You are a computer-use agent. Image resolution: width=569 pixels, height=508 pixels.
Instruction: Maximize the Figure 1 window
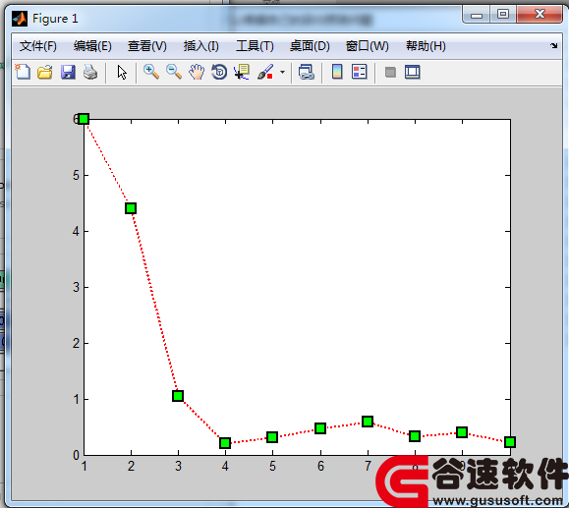click(x=503, y=15)
